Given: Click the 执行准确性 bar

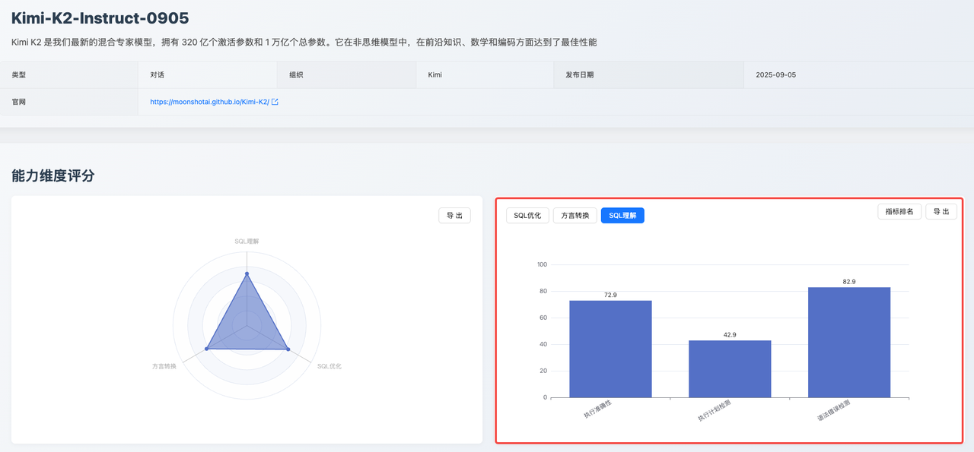Looking at the screenshot, I should (610, 349).
